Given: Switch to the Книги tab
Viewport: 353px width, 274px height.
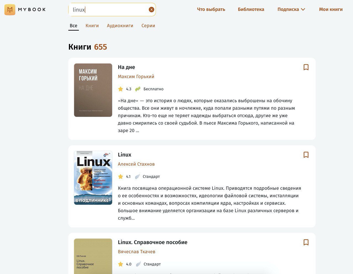Looking at the screenshot, I should (92, 26).
